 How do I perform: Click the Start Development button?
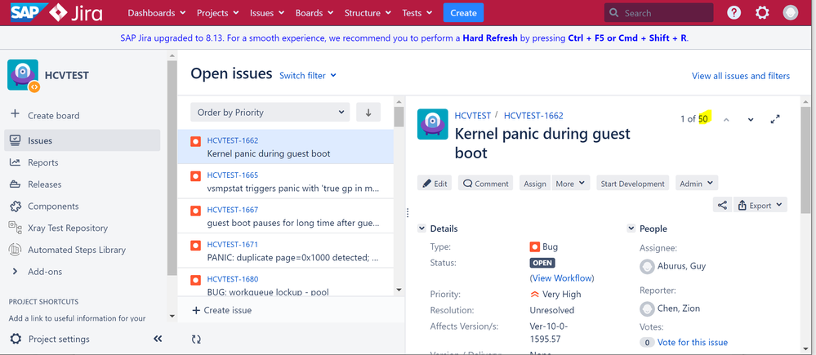[x=633, y=184]
